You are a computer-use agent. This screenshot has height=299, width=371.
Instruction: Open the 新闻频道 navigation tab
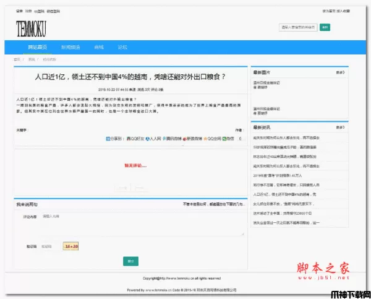click(x=70, y=47)
